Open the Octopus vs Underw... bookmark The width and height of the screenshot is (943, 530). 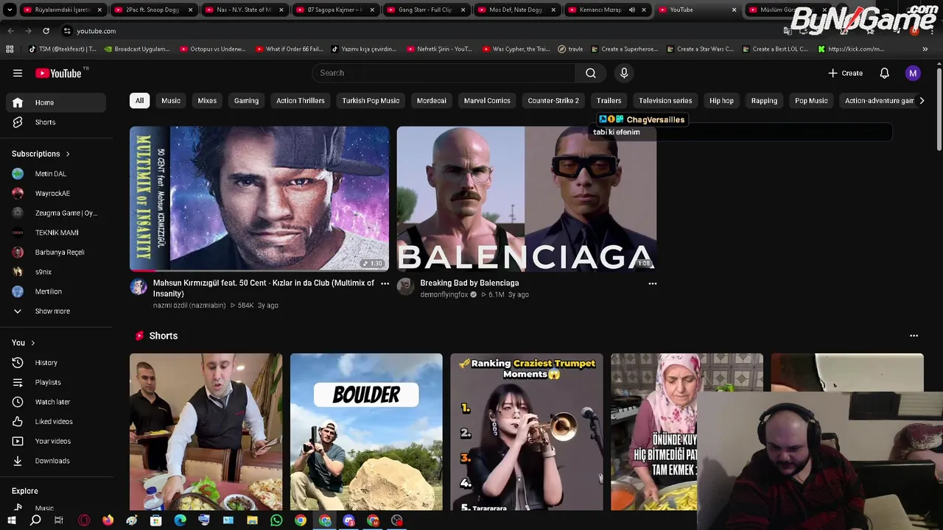213,49
